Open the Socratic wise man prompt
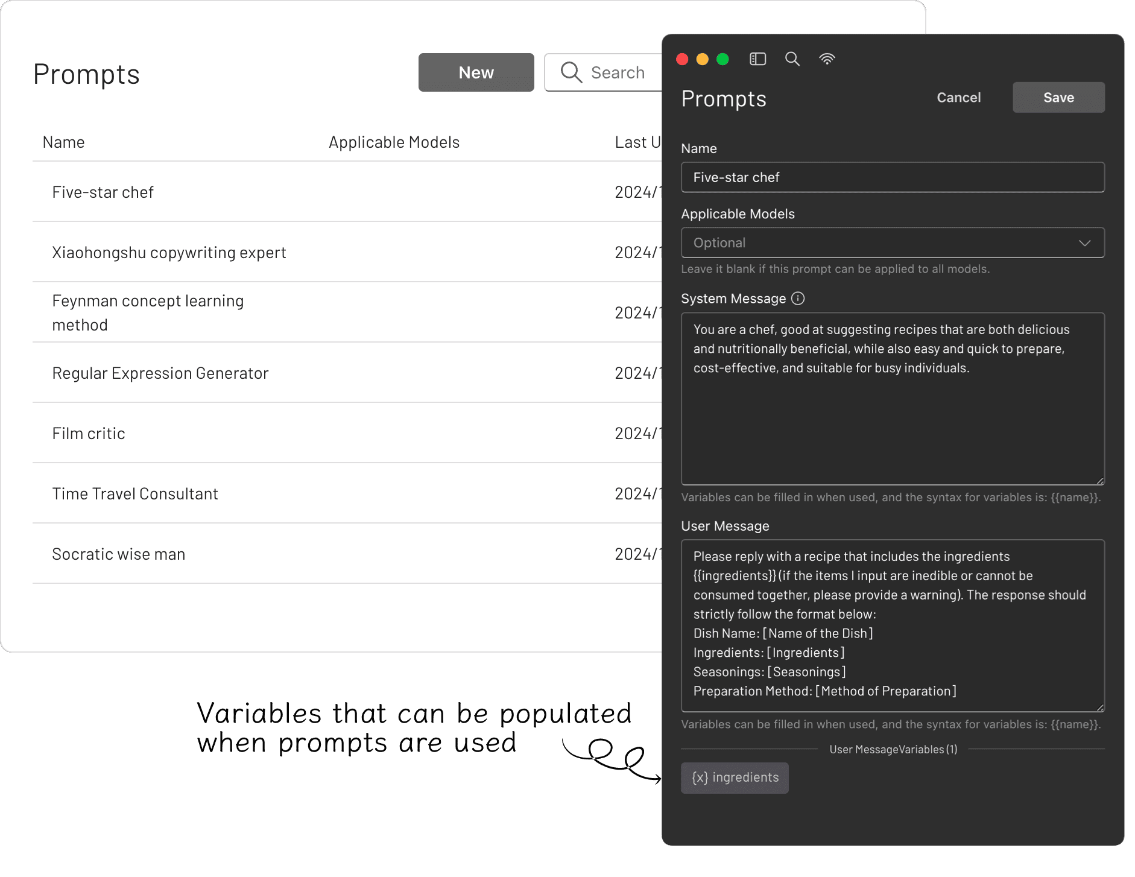 click(118, 554)
